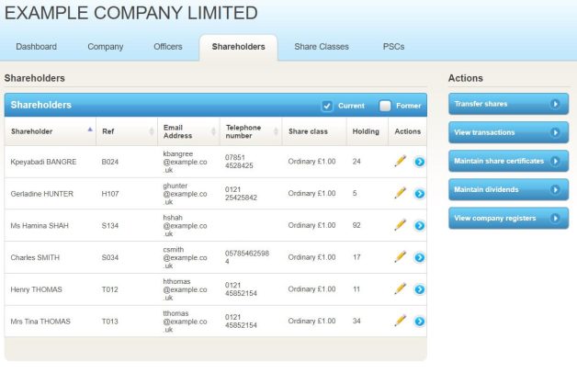Open Charles SMITH details via blue arrow icon
Viewport: 577px width, 373px height.
[419, 257]
